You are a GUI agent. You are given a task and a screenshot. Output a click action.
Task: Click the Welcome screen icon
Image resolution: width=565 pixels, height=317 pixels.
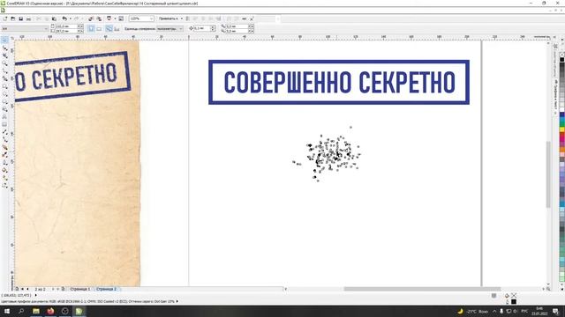pyautogui.click(x=121, y=18)
